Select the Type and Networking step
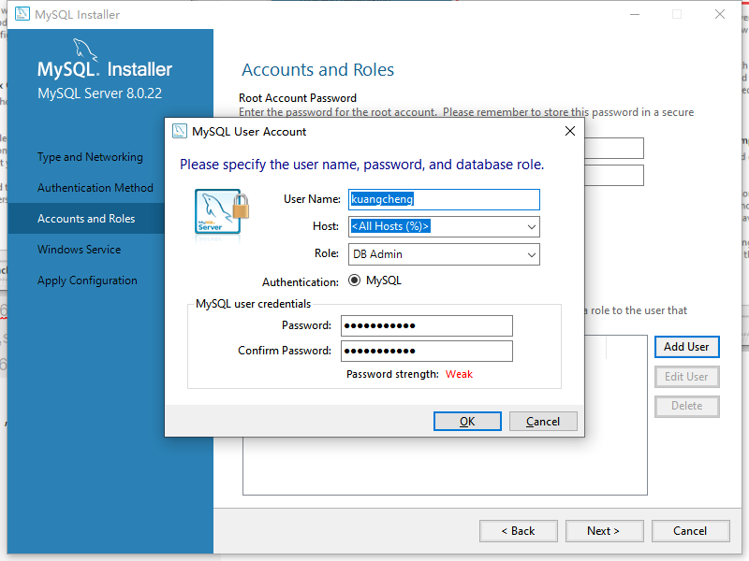Viewport: 749px width, 561px height. click(x=88, y=156)
